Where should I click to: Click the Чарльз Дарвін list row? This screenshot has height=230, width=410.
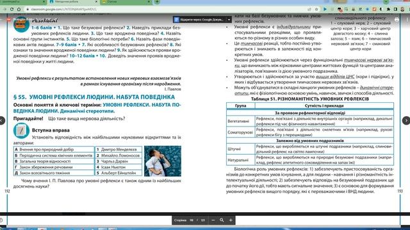click(x=119, y=161)
